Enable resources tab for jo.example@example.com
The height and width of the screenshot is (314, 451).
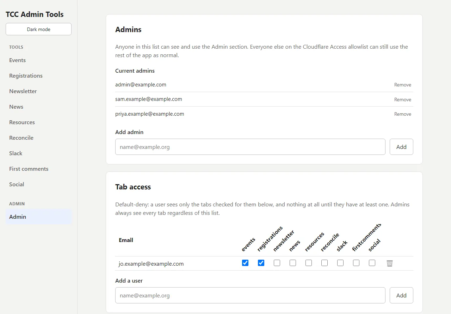tap(309, 263)
